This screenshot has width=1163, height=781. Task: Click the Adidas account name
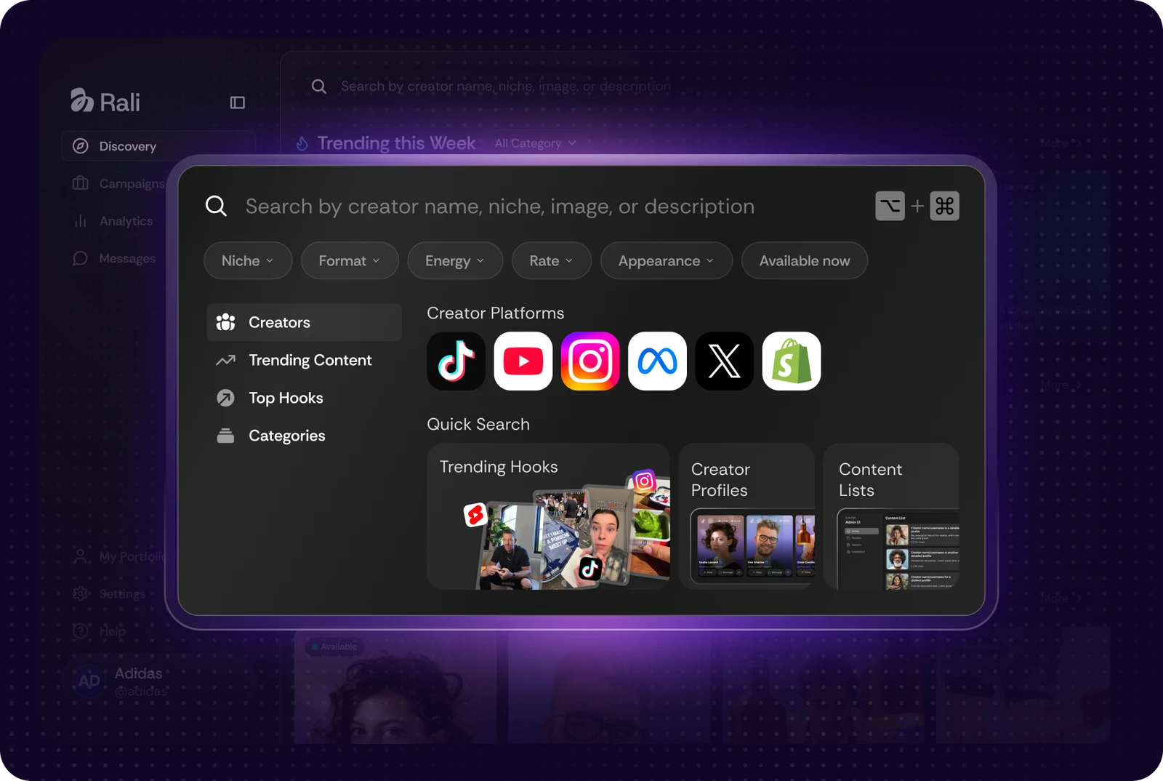(x=138, y=673)
